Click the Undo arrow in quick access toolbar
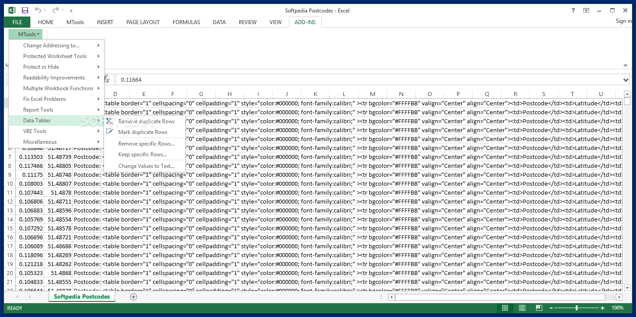 point(38,10)
